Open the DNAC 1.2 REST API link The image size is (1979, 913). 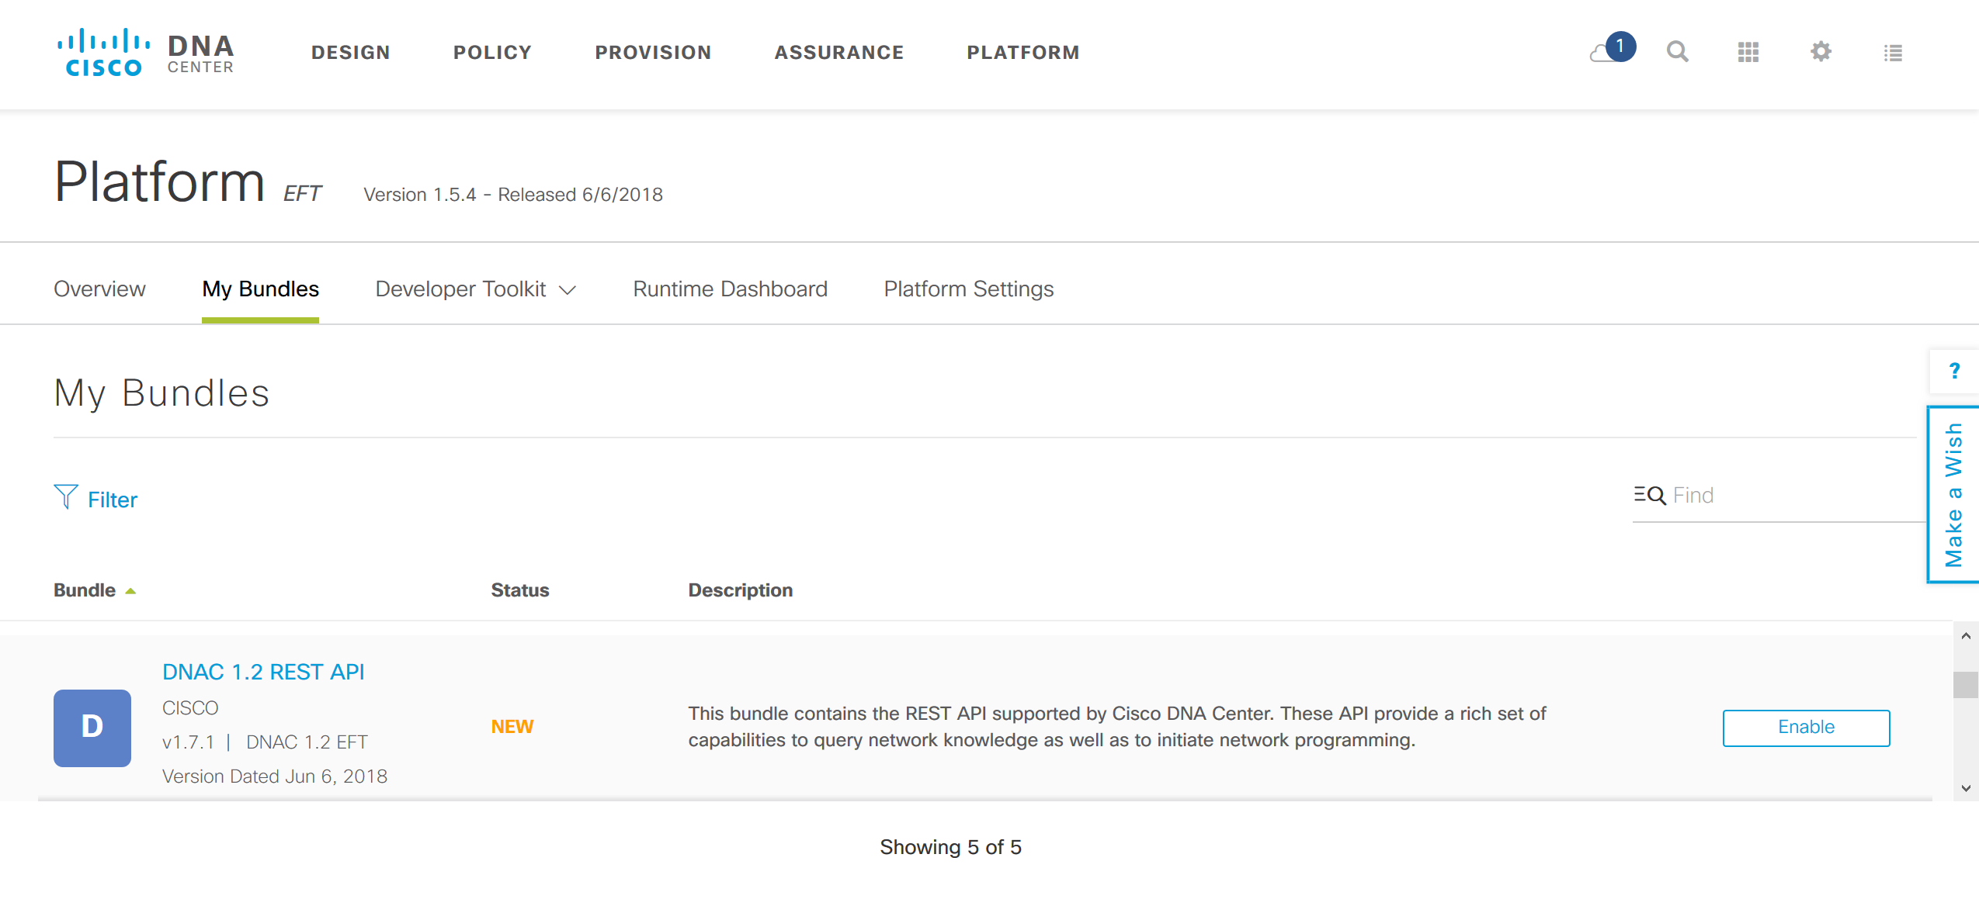(x=263, y=672)
